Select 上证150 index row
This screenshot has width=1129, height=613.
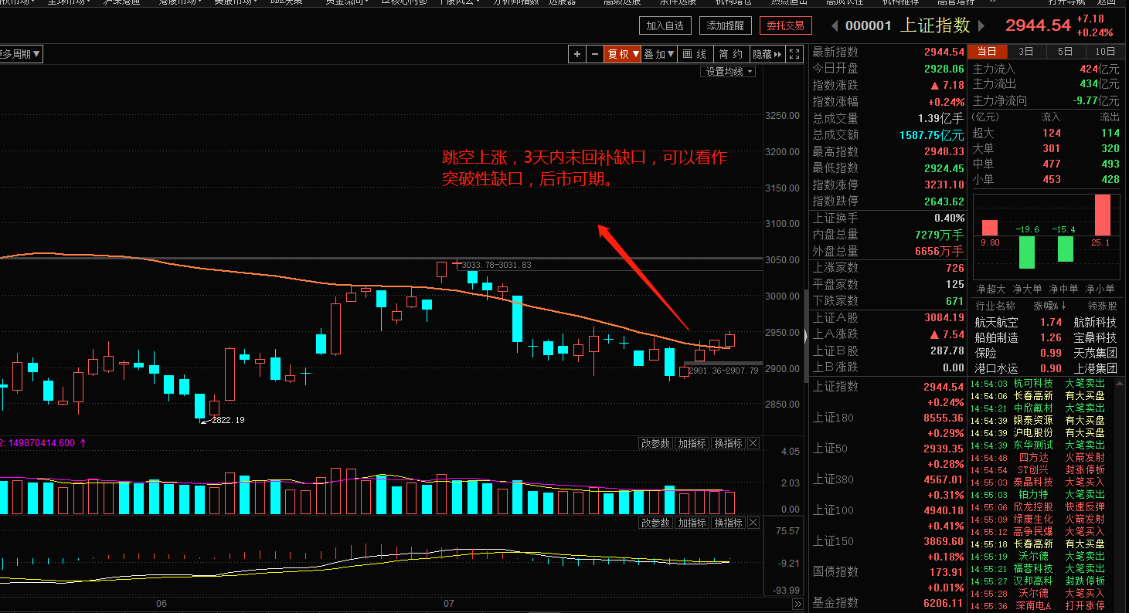pyautogui.click(x=888, y=548)
